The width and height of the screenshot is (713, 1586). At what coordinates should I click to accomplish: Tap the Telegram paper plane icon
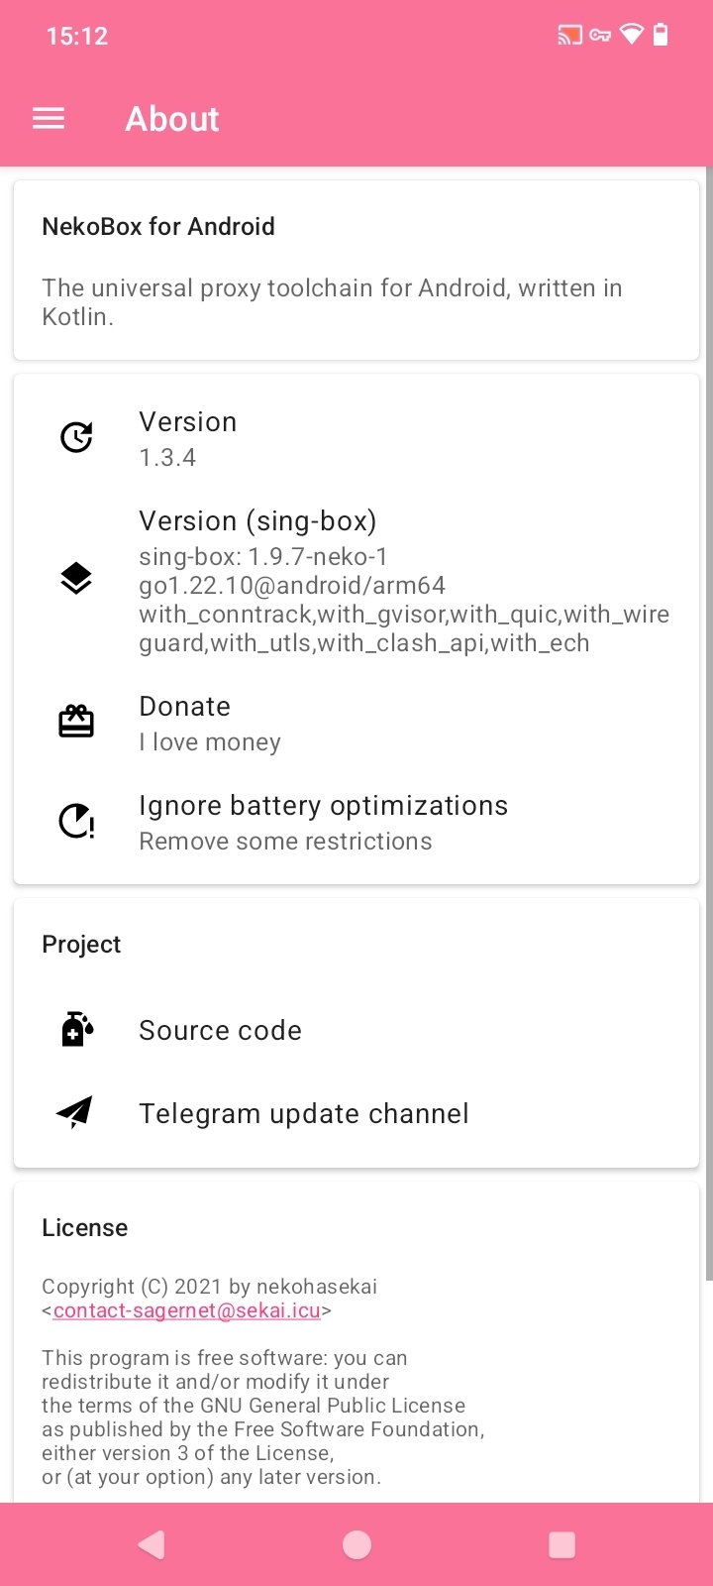[75, 1112]
